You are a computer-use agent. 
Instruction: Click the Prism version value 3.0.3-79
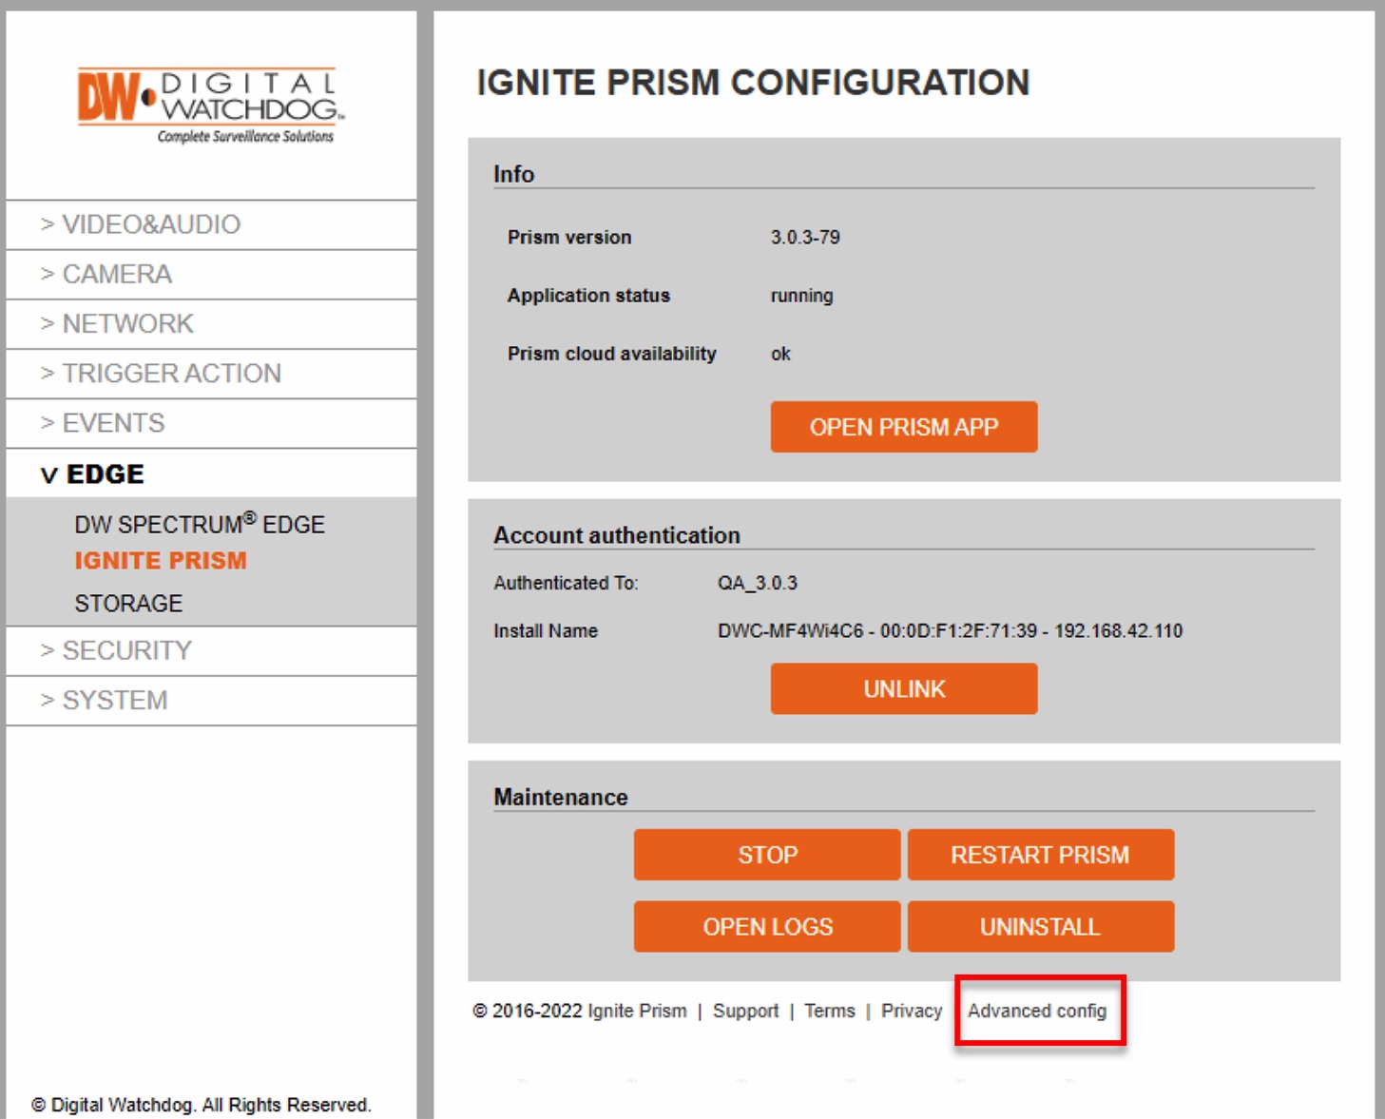click(805, 237)
